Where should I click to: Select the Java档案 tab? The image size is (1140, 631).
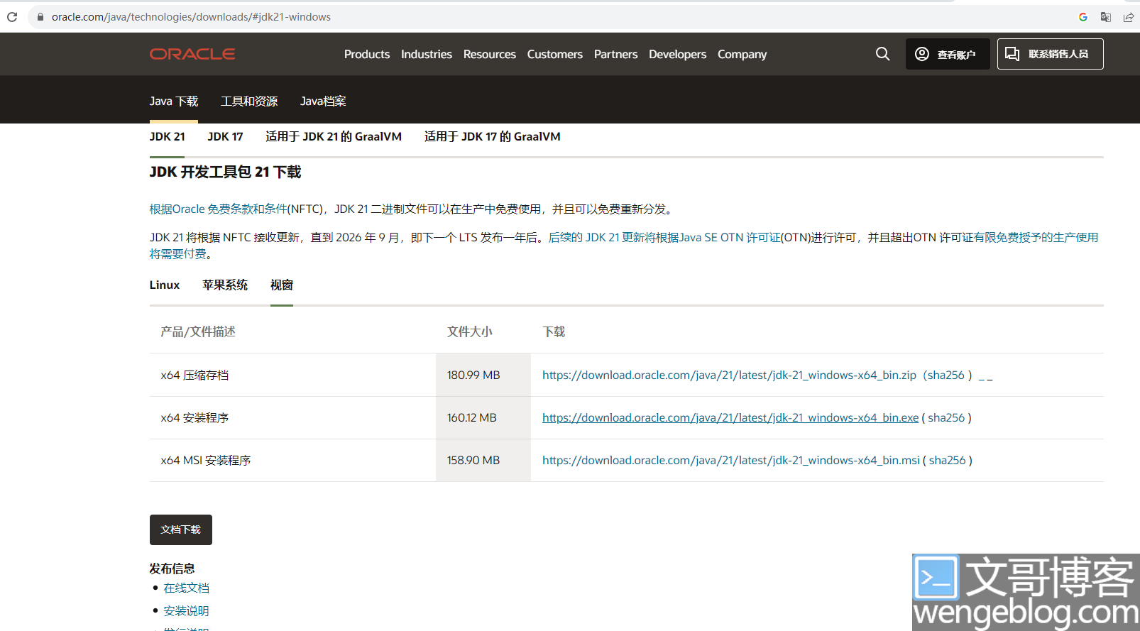click(x=323, y=101)
